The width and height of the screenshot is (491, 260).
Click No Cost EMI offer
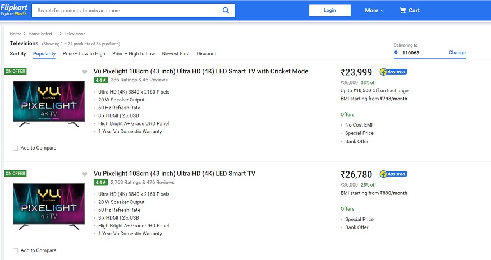coord(359,125)
